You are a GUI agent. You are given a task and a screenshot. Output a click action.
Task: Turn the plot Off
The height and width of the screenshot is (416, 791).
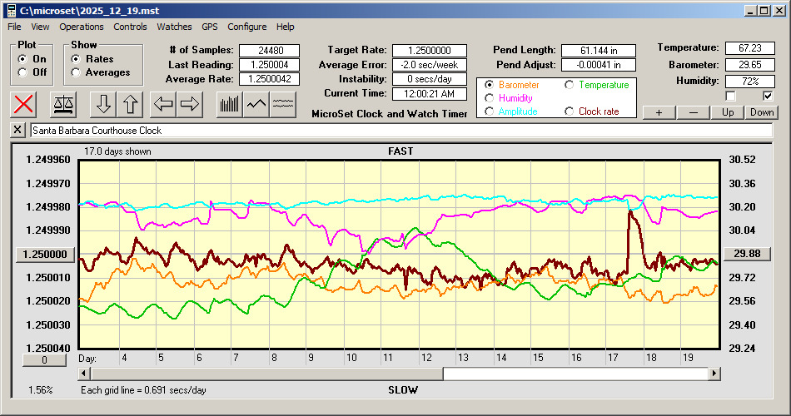pos(22,72)
